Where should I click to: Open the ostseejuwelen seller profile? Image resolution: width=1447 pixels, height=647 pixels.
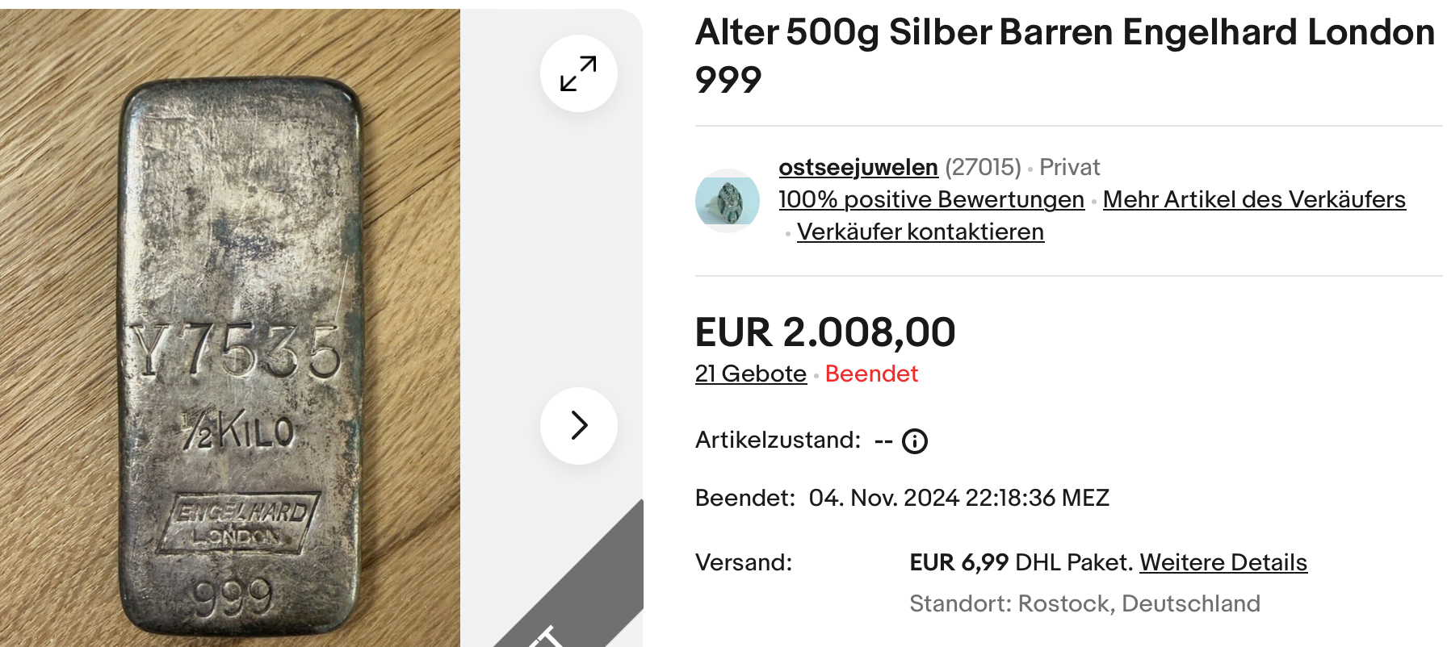[858, 167]
